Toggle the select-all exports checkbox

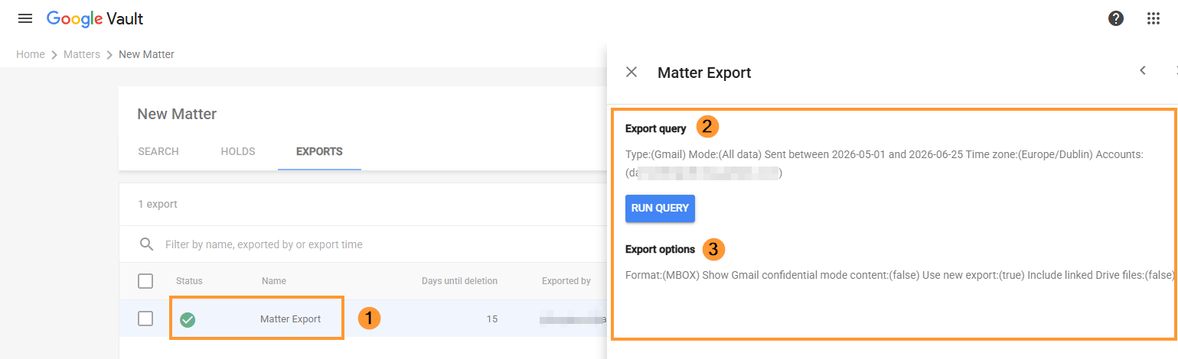tap(145, 281)
